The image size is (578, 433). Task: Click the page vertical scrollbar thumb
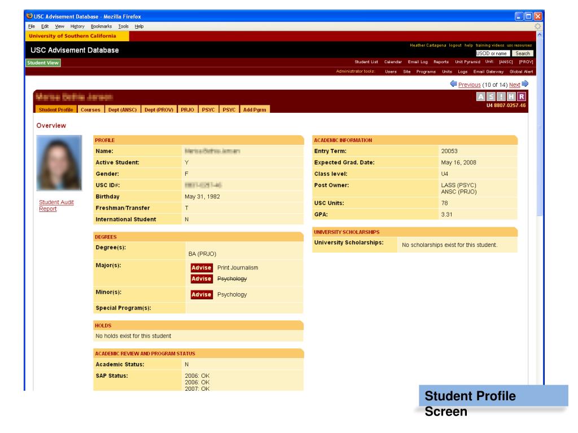pyautogui.click(x=540, y=127)
